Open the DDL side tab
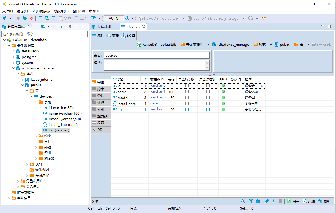This screenshot has width=336, height=213. click(x=101, y=130)
